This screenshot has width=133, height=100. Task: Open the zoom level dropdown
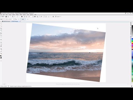[33, 17]
